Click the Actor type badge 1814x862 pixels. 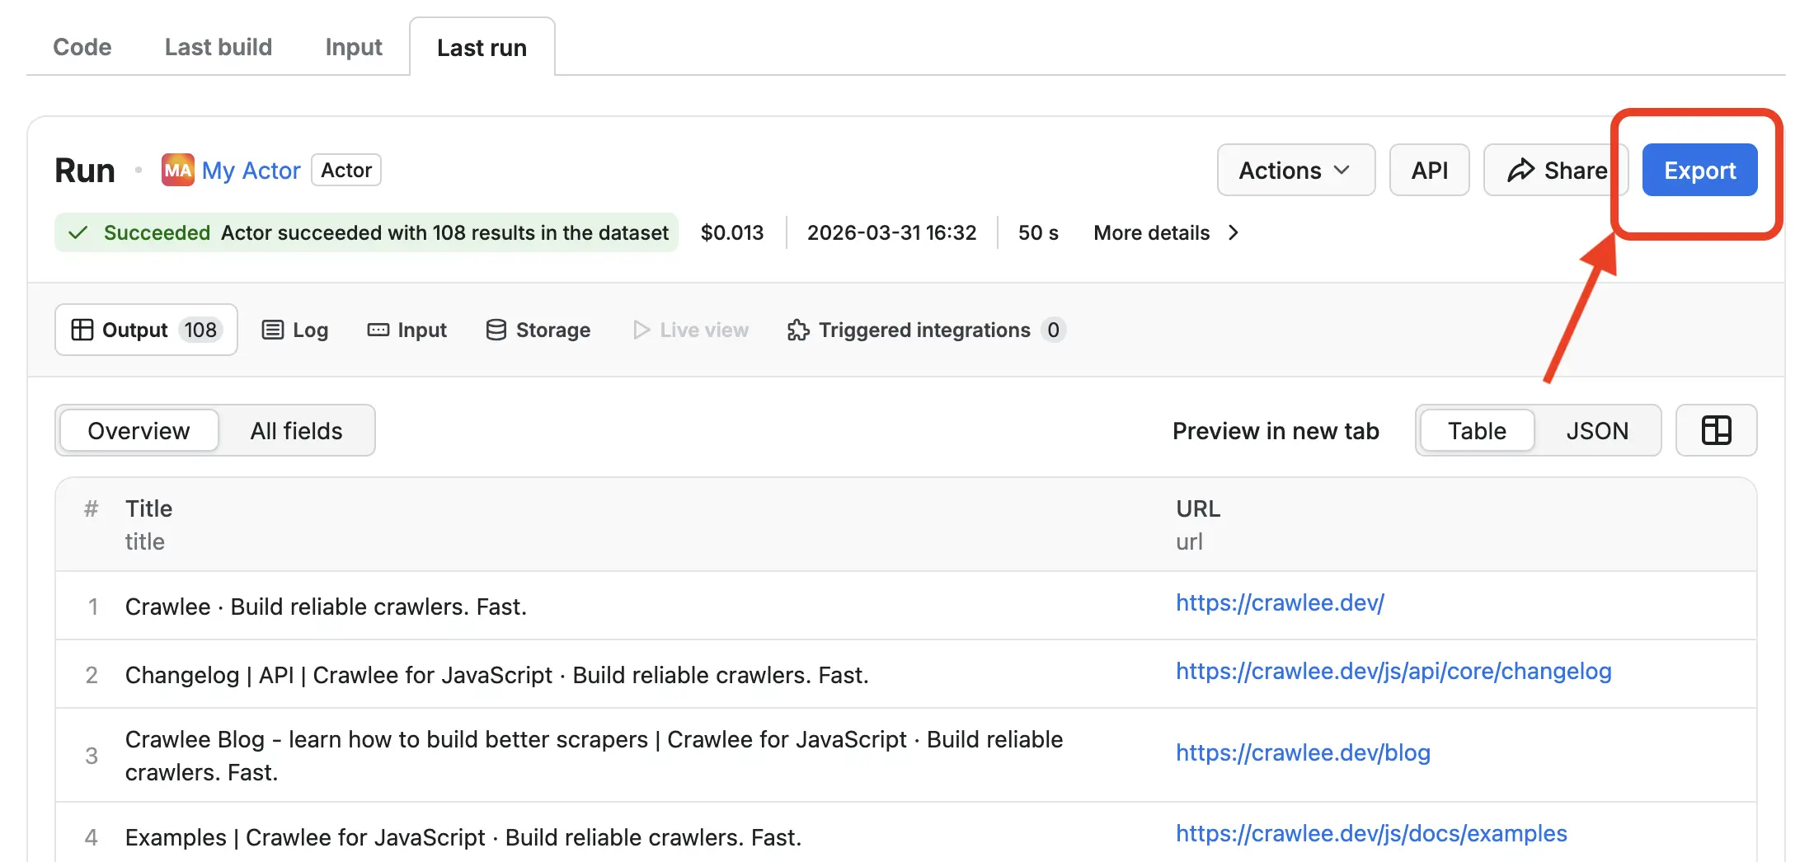[346, 170]
